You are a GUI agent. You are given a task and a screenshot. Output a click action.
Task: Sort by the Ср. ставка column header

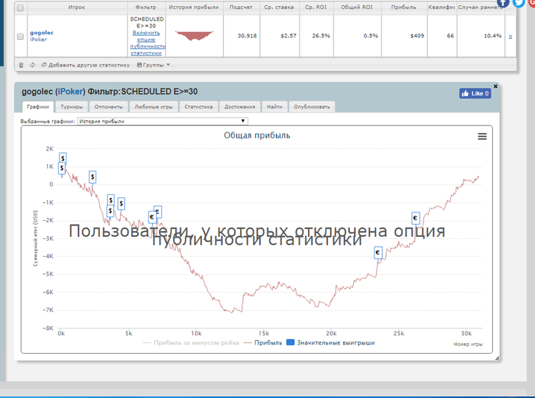pyautogui.click(x=279, y=7)
